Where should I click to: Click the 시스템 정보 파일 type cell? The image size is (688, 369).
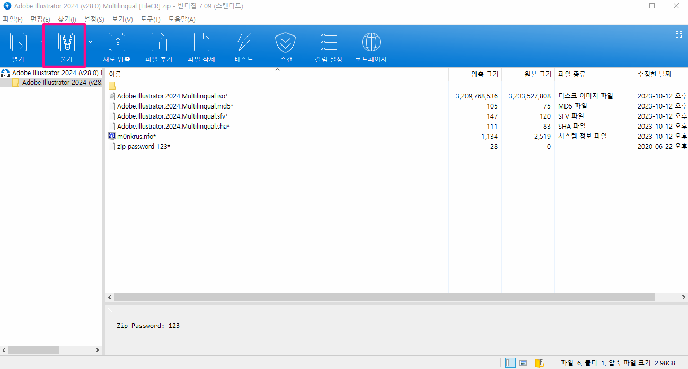pyautogui.click(x=583, y=136)
